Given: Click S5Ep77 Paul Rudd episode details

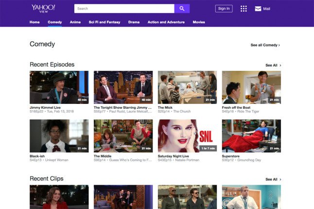Looking at the screenshot, I should click(123, 112).
